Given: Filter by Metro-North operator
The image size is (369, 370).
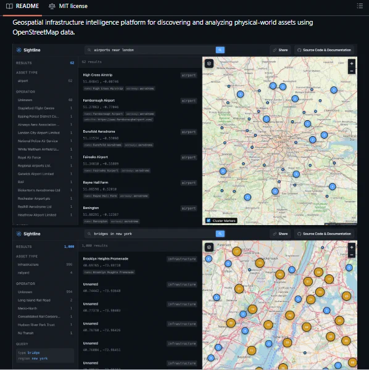Looking at the screenshot, I should click(45, 308).
